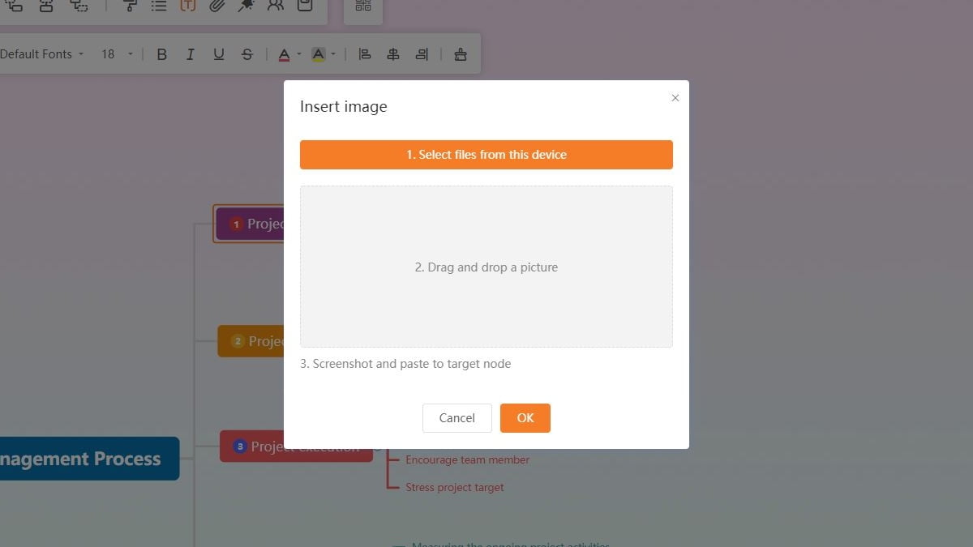Toggle bold formatting
Image resolution: width=973 pixels, height=547 pixels.
point(161,54)
